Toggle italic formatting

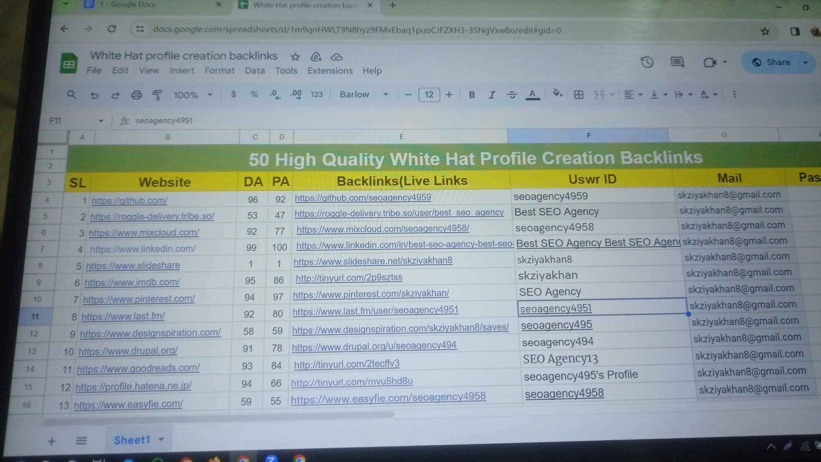[491, 95]
